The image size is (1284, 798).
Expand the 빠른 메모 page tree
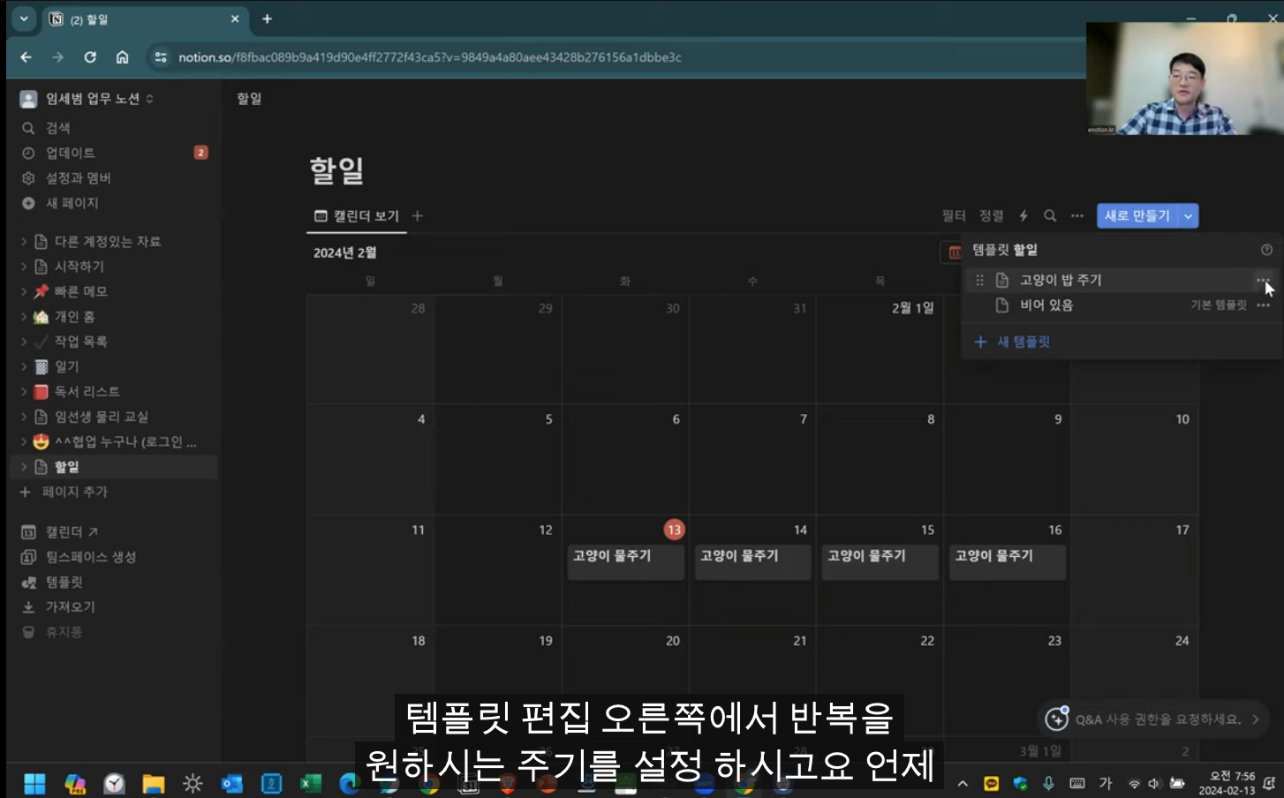click(24, 291)
